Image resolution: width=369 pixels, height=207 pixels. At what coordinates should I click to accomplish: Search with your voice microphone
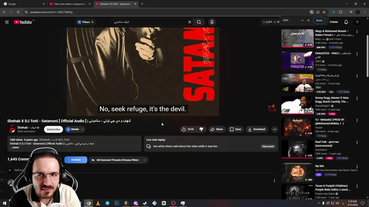(x=212, y=22)
